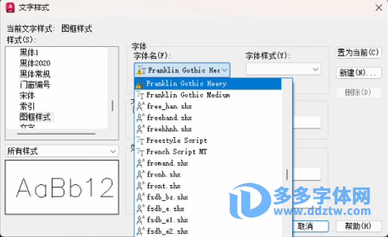This screenshot has height=237, width=388.
Task: Click the TrueType icon for Franklin Gothic Medium
Action: [140, 95]
